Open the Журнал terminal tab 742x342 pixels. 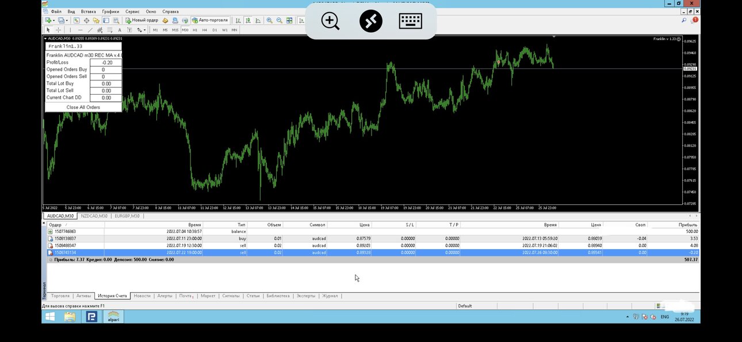[330, 296]
